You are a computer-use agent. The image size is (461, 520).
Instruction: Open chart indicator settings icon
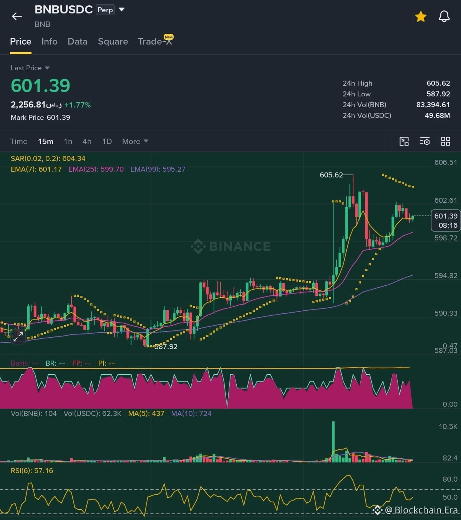pyautogui.click(x=425, y=141)
